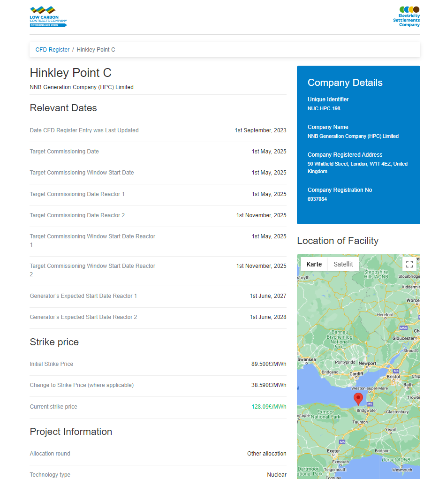Click the M4 motorway badge near Bristol
This screenshot has height=479, width=439.
[x=396, y=371]
